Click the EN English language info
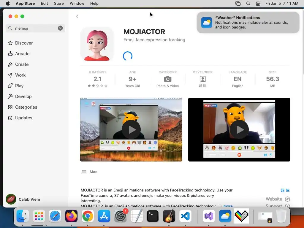Image resolution: width=304 pixels, height=228 pixels. click(238, 79)
